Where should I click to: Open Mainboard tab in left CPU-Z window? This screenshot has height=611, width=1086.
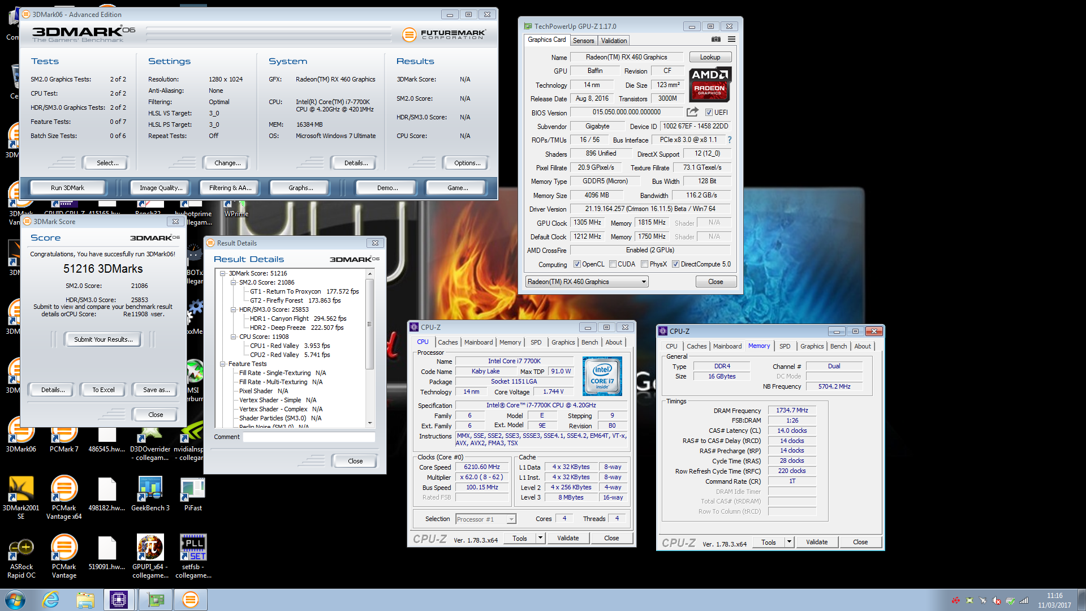click(x=479, y=342)
